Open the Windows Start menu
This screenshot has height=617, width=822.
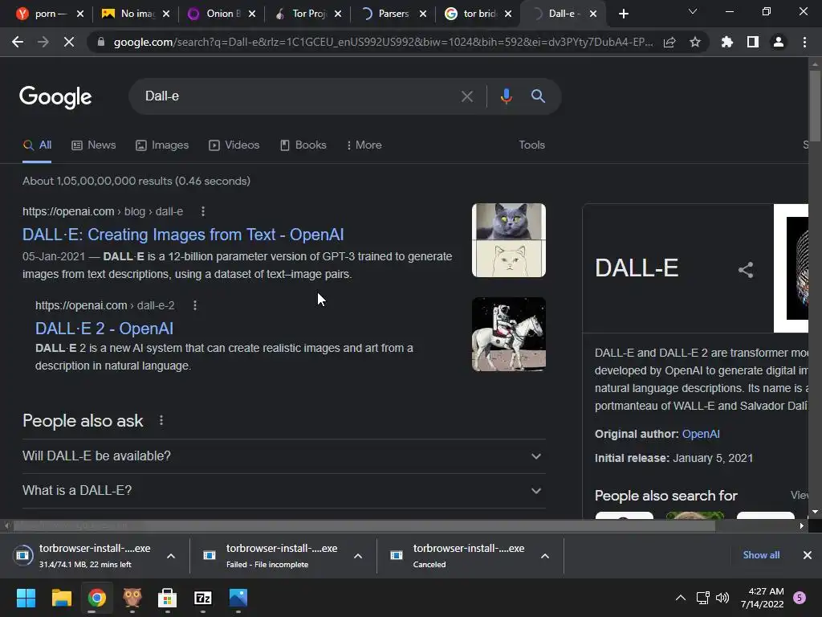(26, 598)
